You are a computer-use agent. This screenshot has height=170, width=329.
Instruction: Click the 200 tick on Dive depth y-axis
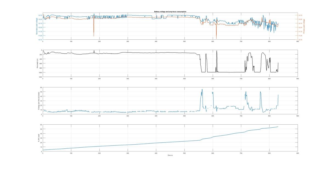(41, 54)
